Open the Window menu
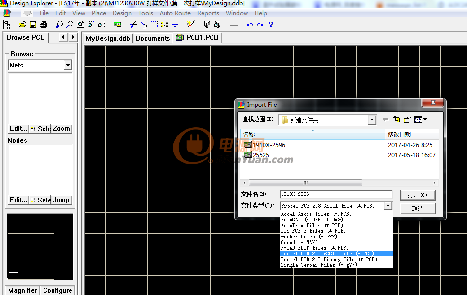467x295 pixels. point(237,13)
